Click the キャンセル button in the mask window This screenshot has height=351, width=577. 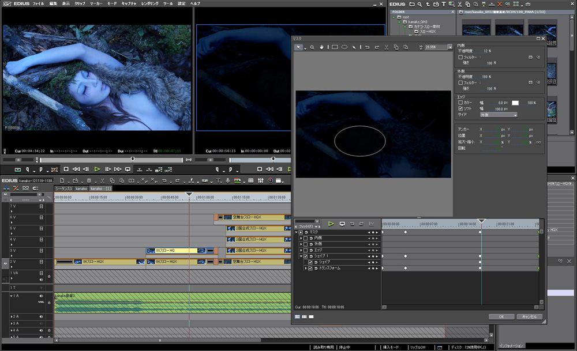(529, 316)
